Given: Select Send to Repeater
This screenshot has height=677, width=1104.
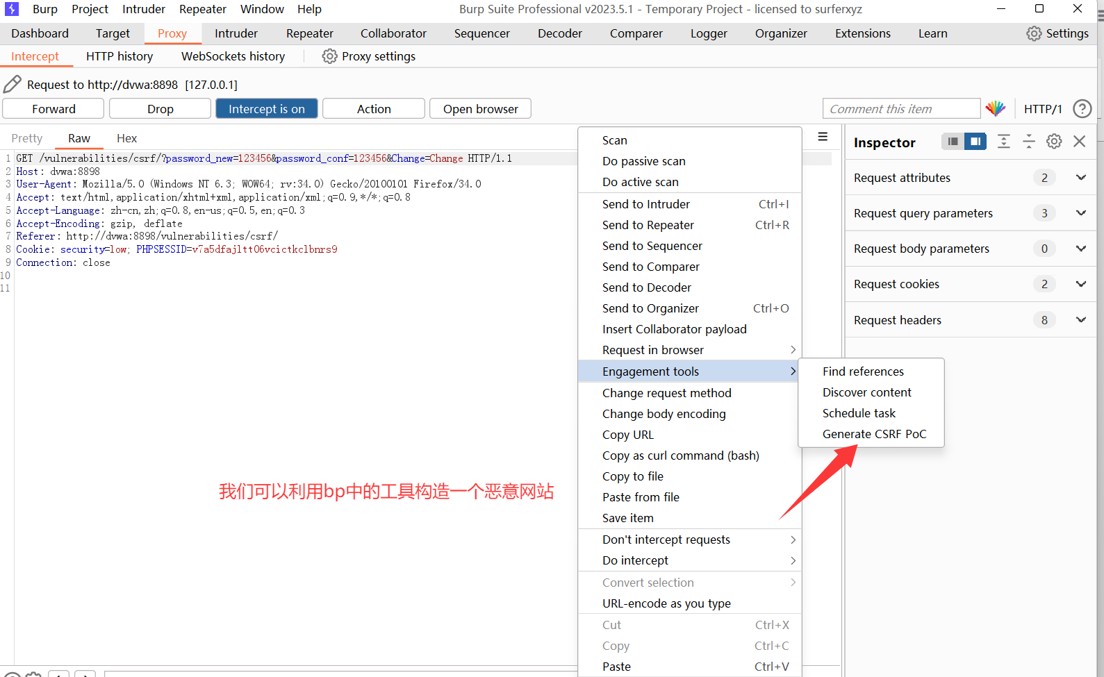Looking at the screenshot, I should click(x=690, y=225).
